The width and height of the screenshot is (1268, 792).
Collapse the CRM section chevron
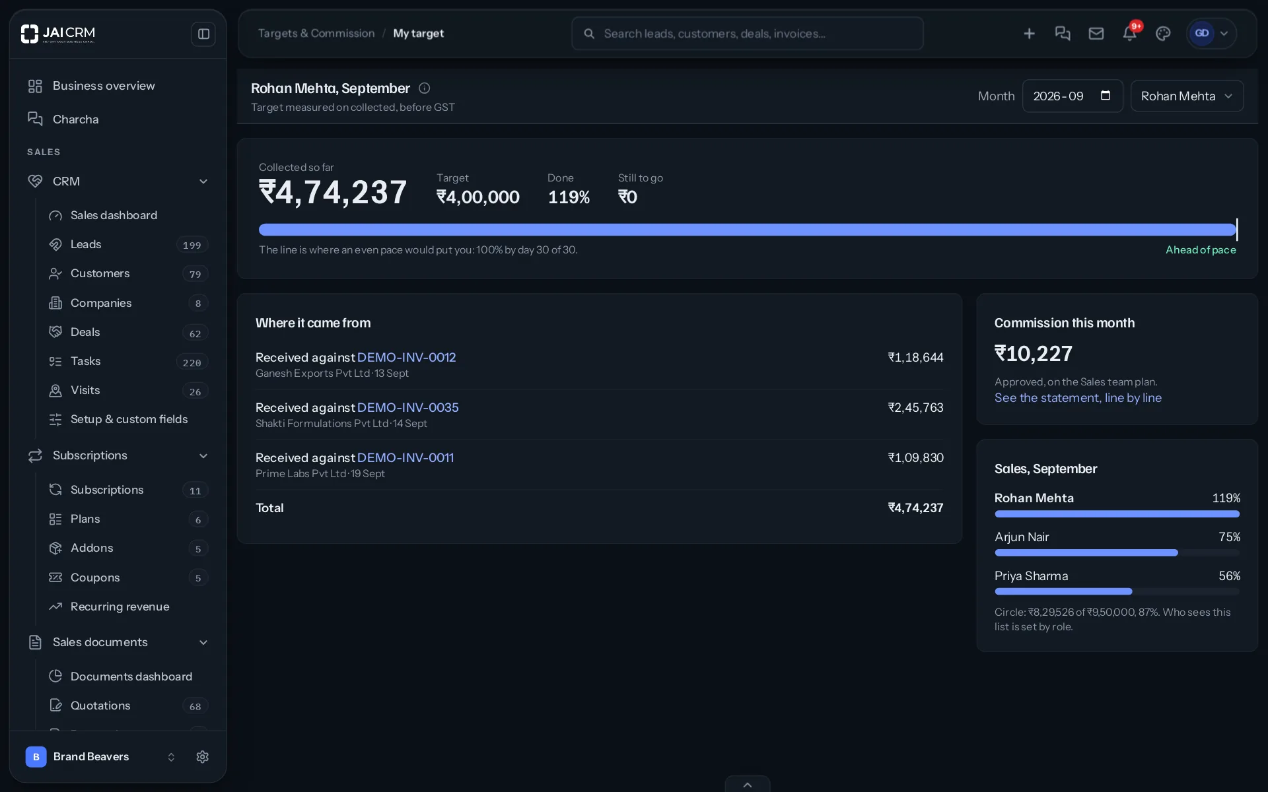[203, 181]
